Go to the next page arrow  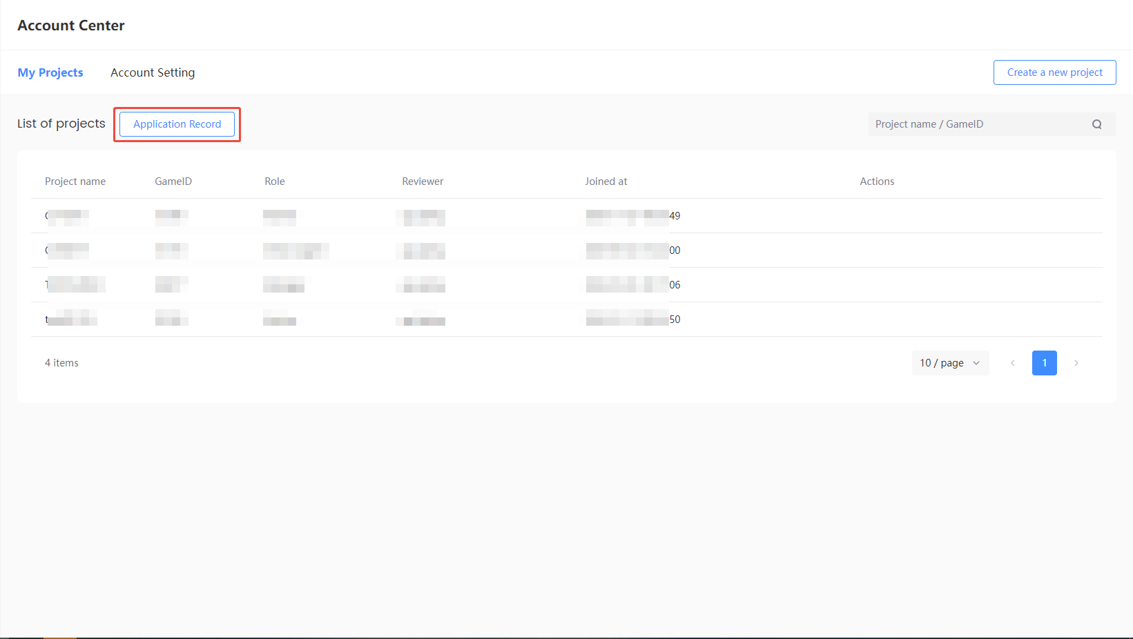point(1076,363)
